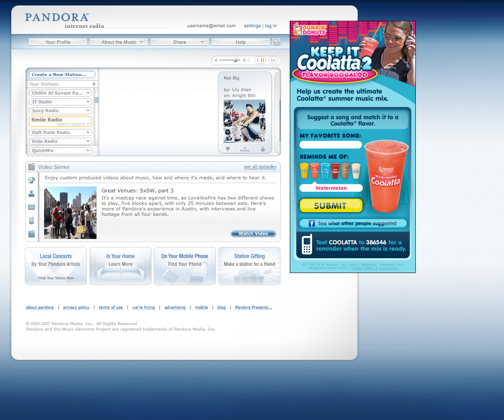
Task: Open the Local Concerts promo card
Action: pyautogui.click(x=56, y=266)
